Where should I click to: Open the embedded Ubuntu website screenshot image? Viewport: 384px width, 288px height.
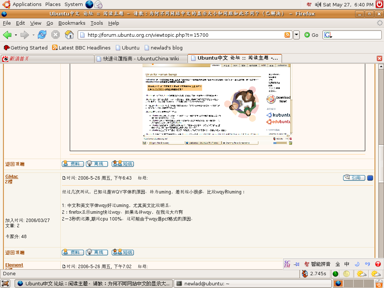[x=217, y=105]
